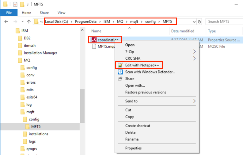Choose Open with... from context menu
This screenshot has width=243, height=155.
[x=135, y=85]
